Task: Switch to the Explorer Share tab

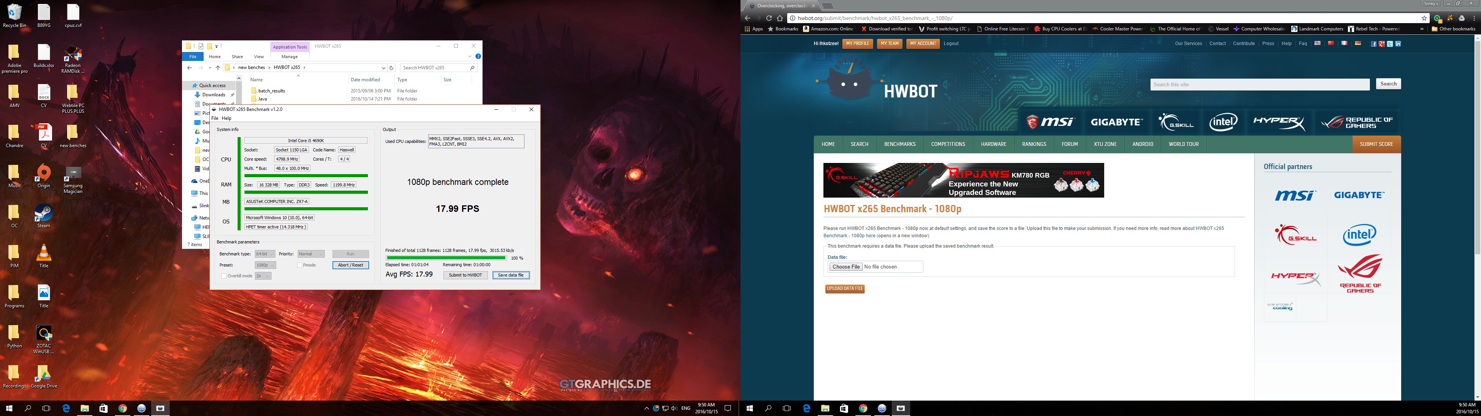Action: (x=238, y=56)
